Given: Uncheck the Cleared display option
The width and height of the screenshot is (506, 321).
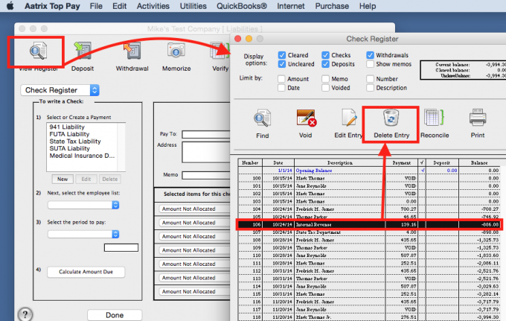Looking at the screenshot, I should [282, 55].
